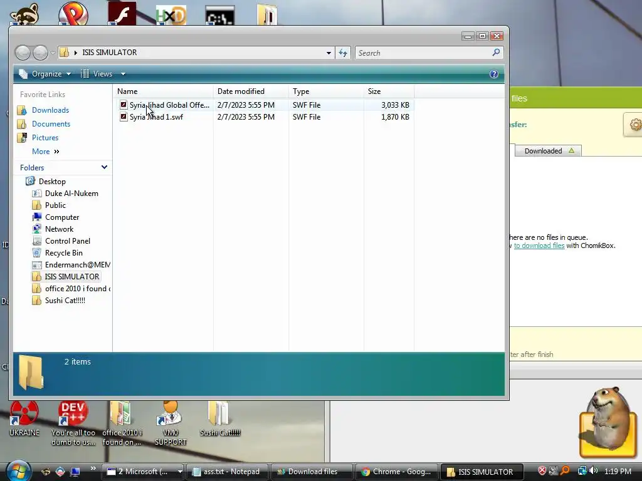The width and height of the screenshot is (642, 481).
Task: Expand the Views dropdown arrow
Action: pos(123,74)
